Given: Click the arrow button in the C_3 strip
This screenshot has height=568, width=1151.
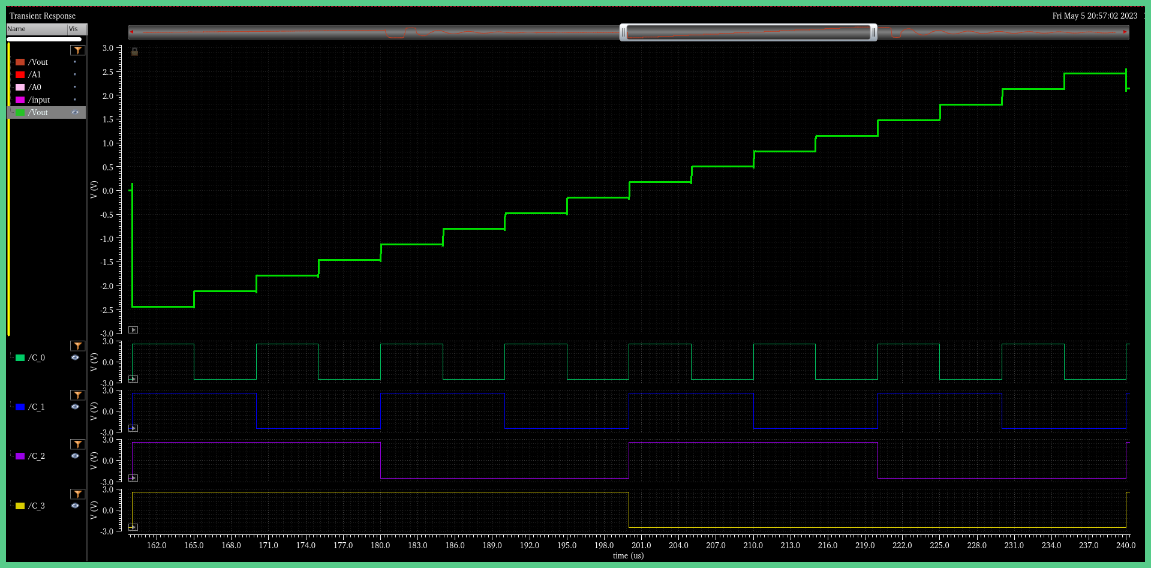Looking at the screenshot, I should coord(133,527).
